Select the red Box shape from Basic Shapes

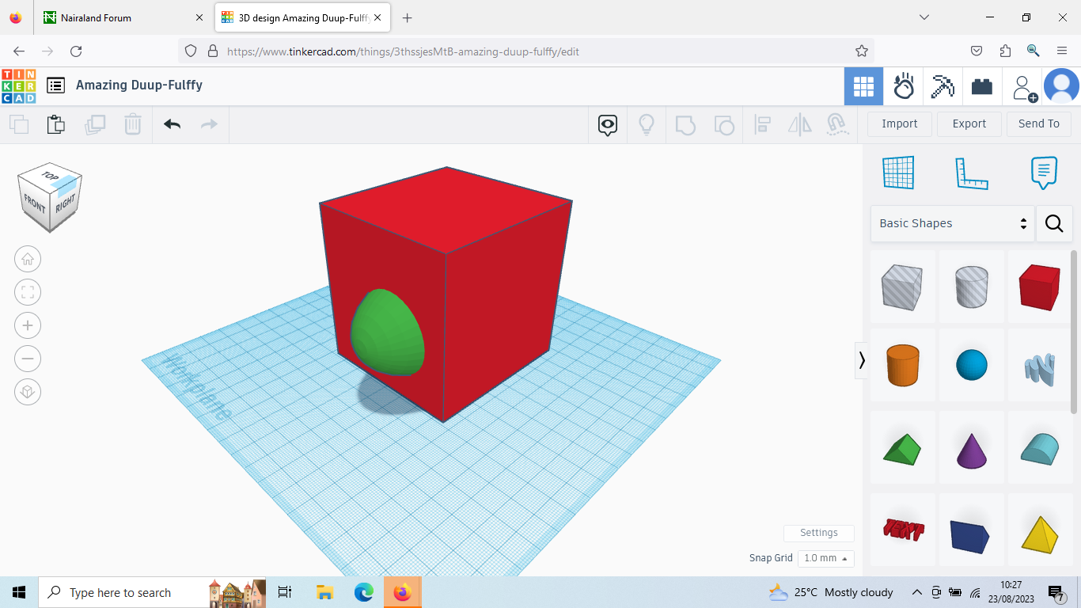(1040, 287)
